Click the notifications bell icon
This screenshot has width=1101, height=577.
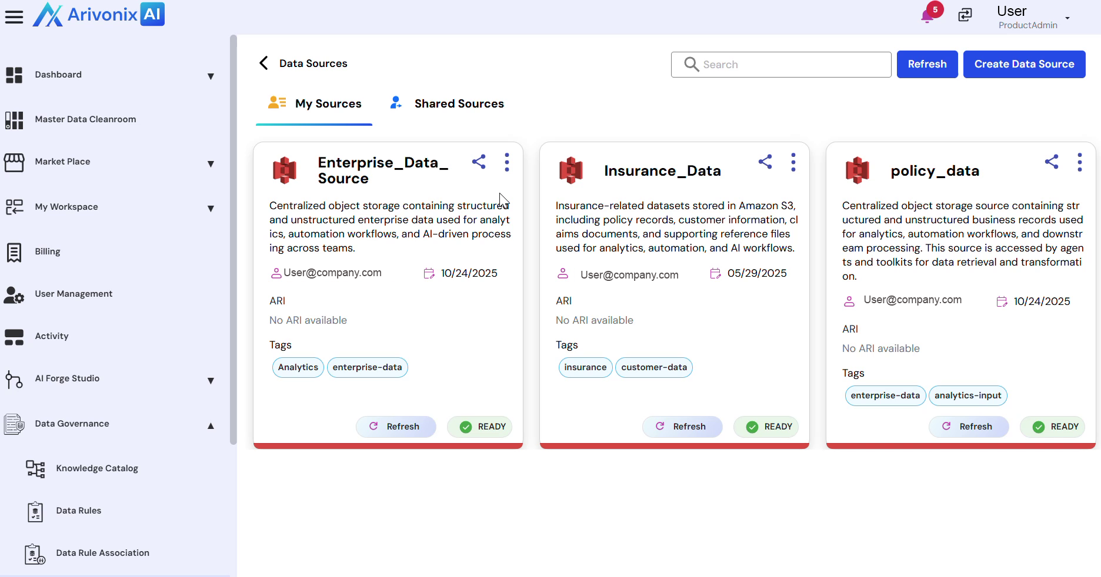pos(927,16)
